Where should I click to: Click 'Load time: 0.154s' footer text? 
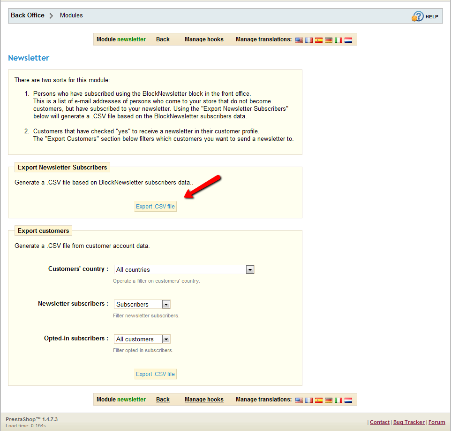coord(26,426)
